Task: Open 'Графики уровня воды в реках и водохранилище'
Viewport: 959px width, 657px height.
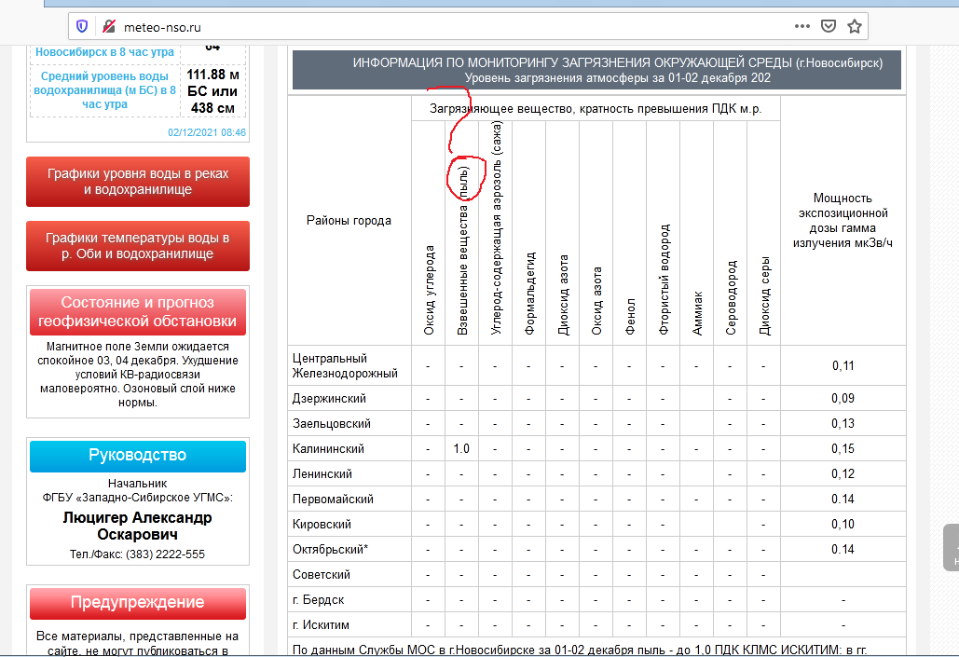Action: 137,181
